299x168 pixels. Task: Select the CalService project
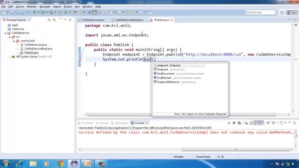[18, 29]
